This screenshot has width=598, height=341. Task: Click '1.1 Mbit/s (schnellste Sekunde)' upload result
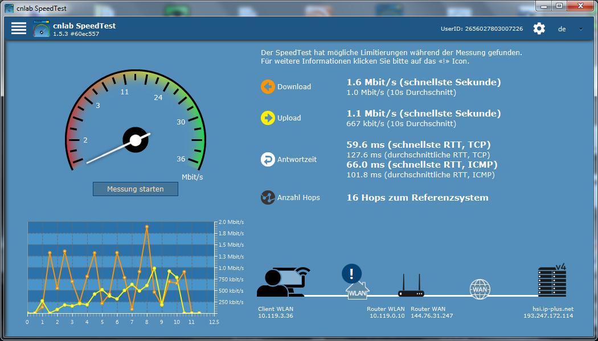(424, 114)
